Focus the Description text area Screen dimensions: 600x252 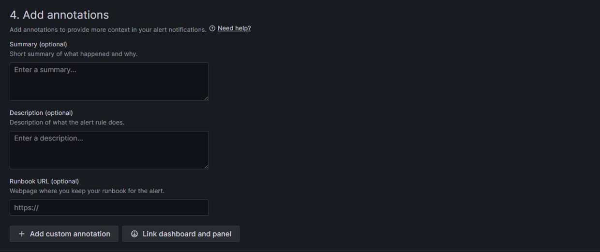tap(109, 153)
